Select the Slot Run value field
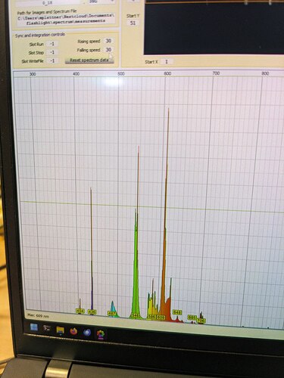 (x=52, y=44)
